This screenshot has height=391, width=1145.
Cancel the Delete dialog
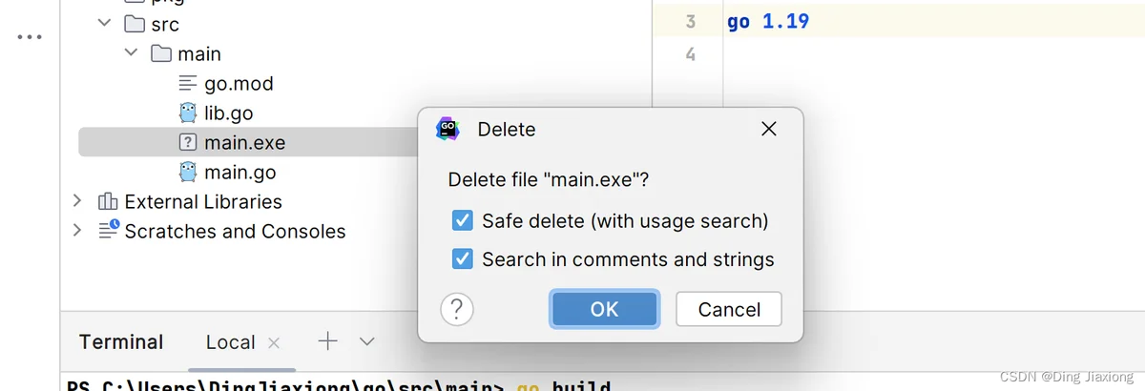(729, 309)
